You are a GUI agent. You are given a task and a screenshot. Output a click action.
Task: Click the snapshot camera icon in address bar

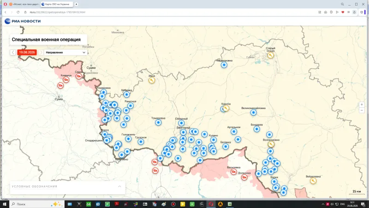click(326, 12)
